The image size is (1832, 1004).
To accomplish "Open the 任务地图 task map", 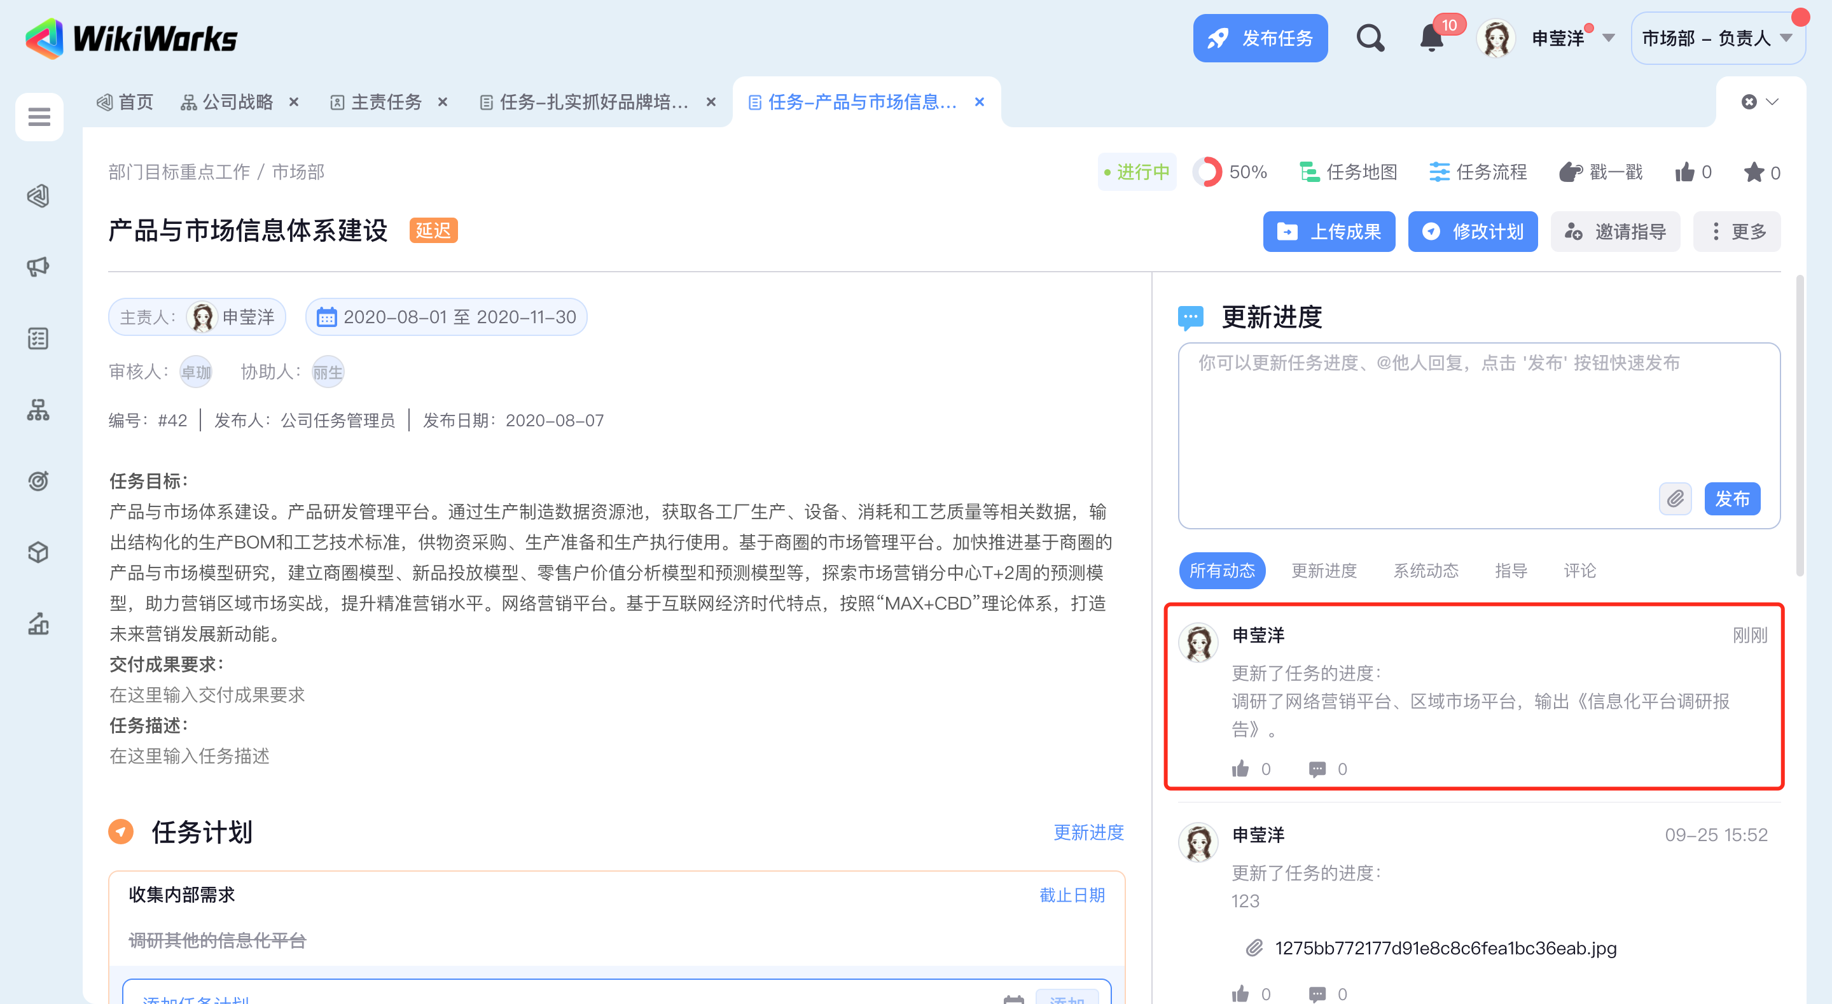I will 1348,172.
